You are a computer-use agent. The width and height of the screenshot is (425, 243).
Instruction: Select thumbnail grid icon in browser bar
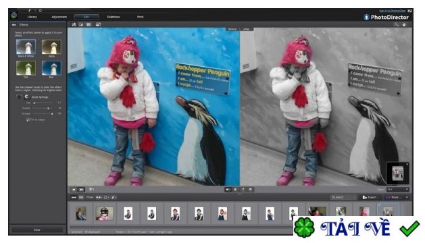point(81,198)
